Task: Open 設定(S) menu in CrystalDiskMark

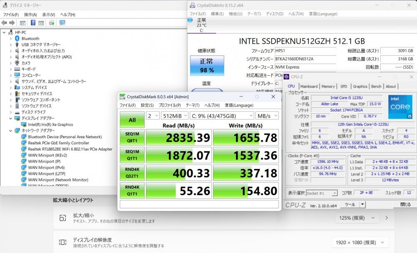Action: click(x=147, y=105)
